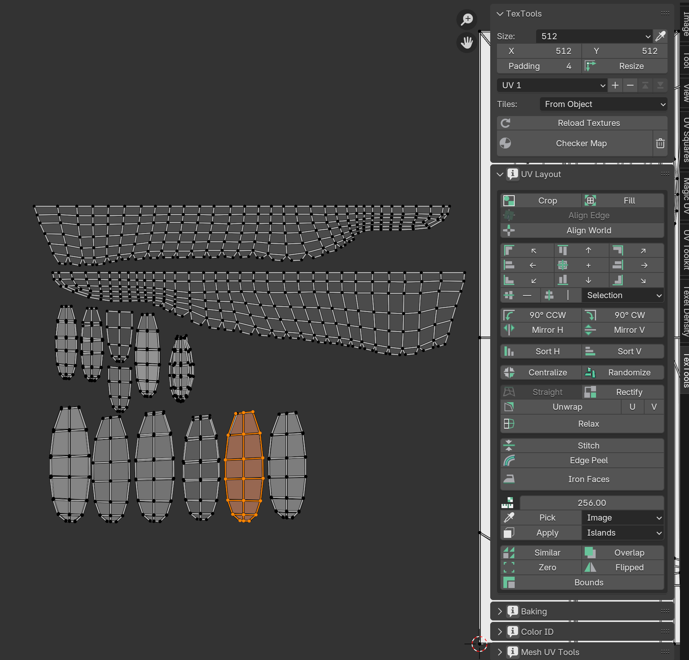Click the zoom magnifier icon in viewport

coord(467,19)
